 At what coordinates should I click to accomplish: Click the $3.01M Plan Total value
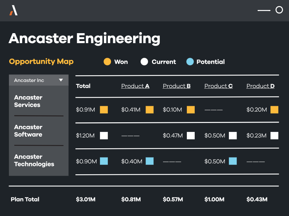(x=86, y=199)
